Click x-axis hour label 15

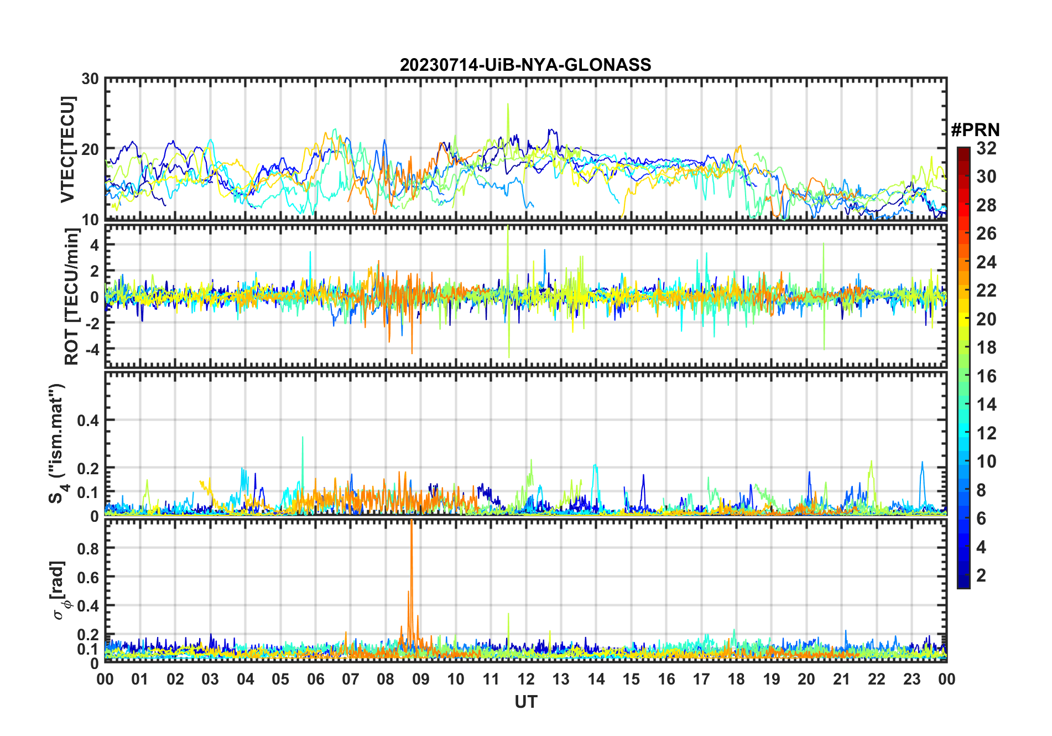[x=631, y=679]
